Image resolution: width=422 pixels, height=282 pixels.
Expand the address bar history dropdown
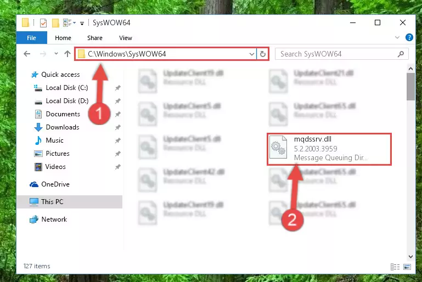click(x=252, y=54)
